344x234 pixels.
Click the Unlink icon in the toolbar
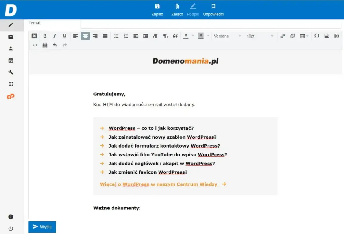[x=293, y=36]
